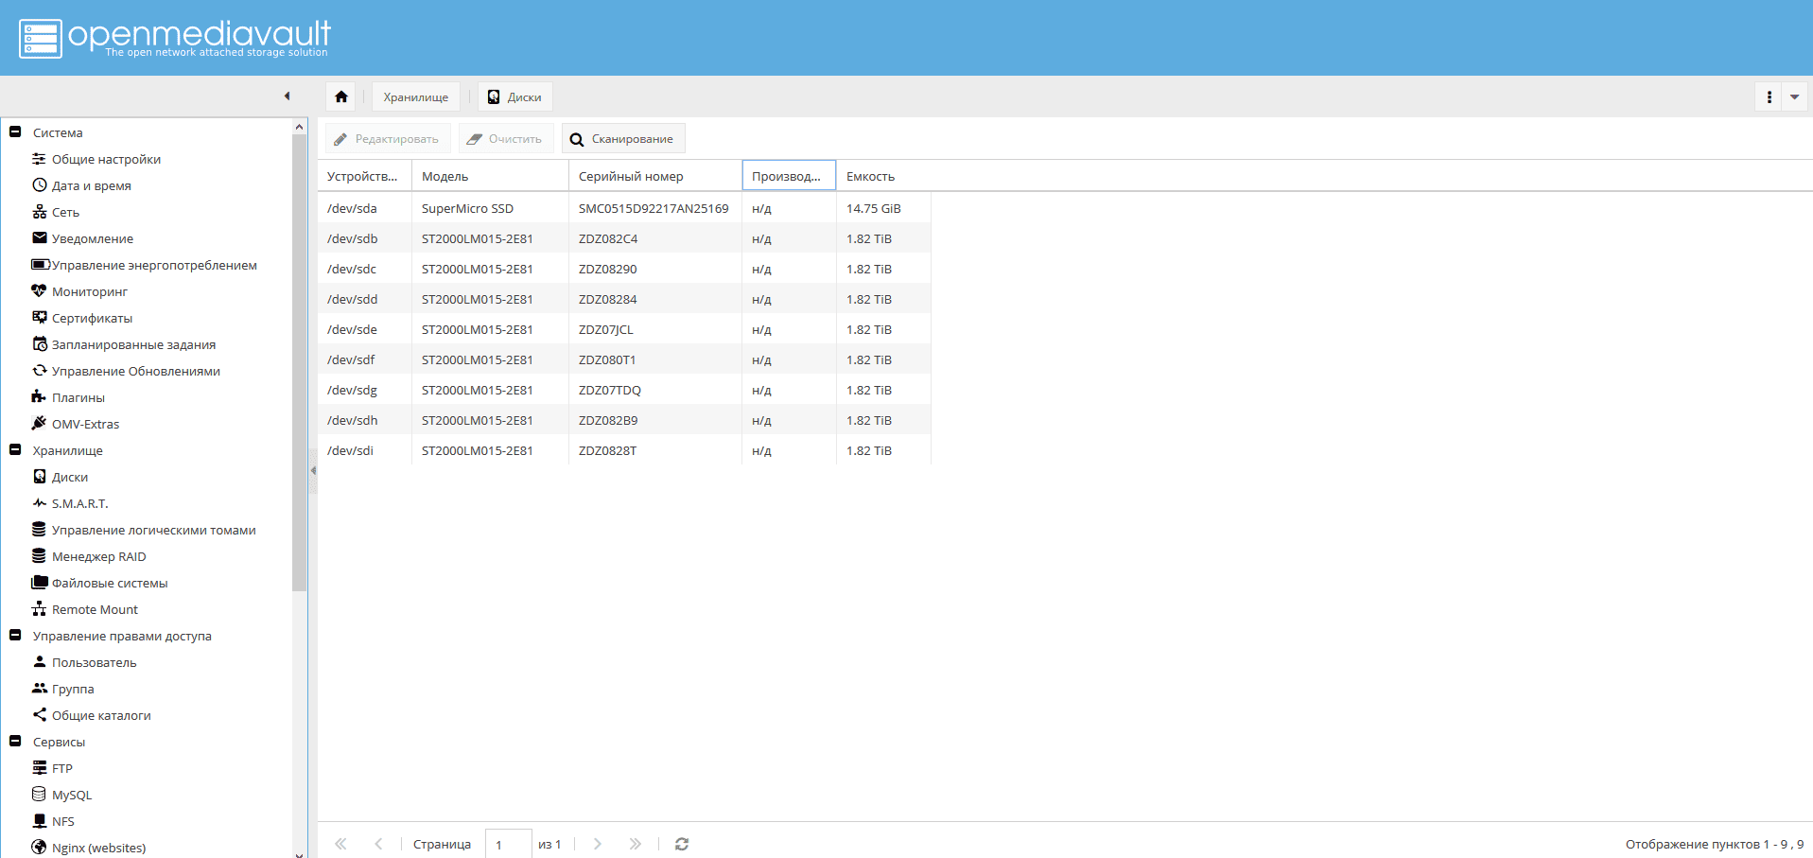
Task: Collapse the Система tree section
Action: pyautogui.click(x=15, y=132)
